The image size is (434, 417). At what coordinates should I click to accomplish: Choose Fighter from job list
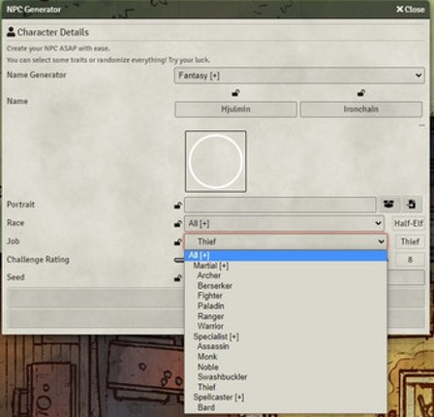(286, 296)
